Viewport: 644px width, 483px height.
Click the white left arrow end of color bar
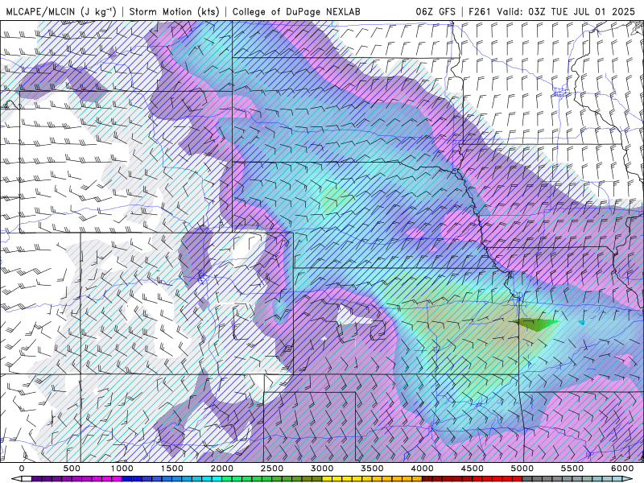(16, 479)
